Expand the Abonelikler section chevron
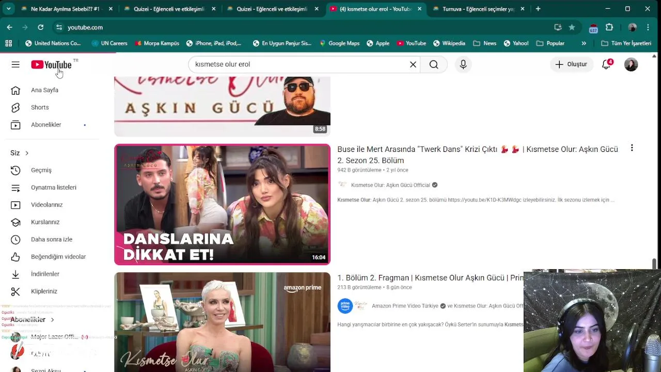The height and width of the screenshot is (372, 661). point(52,320)
